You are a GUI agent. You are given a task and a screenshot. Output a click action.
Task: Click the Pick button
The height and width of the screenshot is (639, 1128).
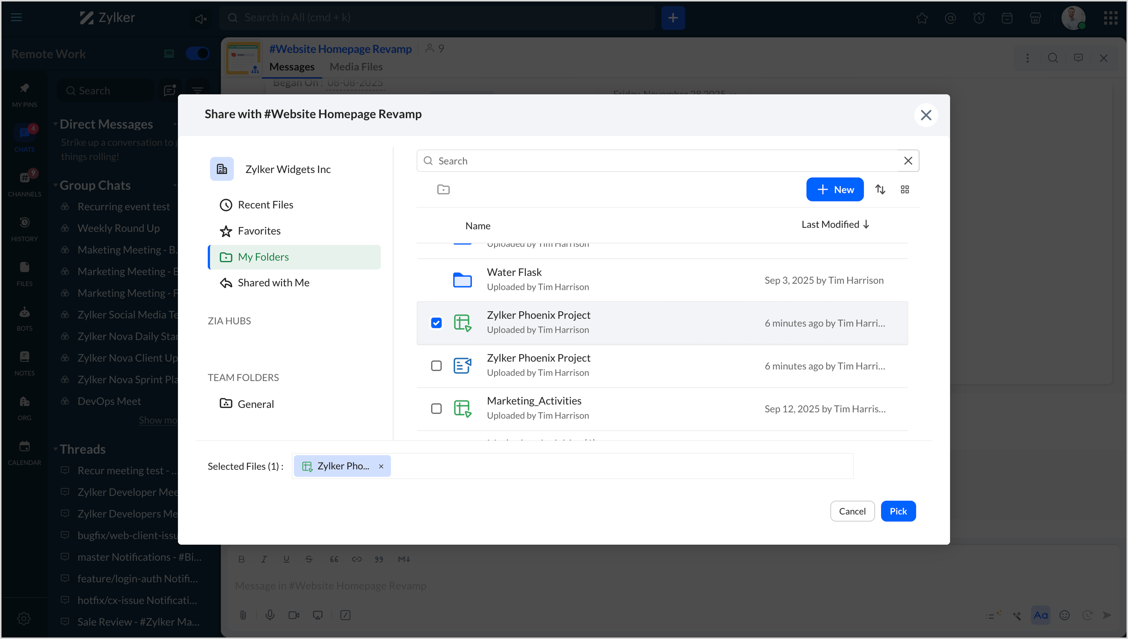(x=897, y=511)
